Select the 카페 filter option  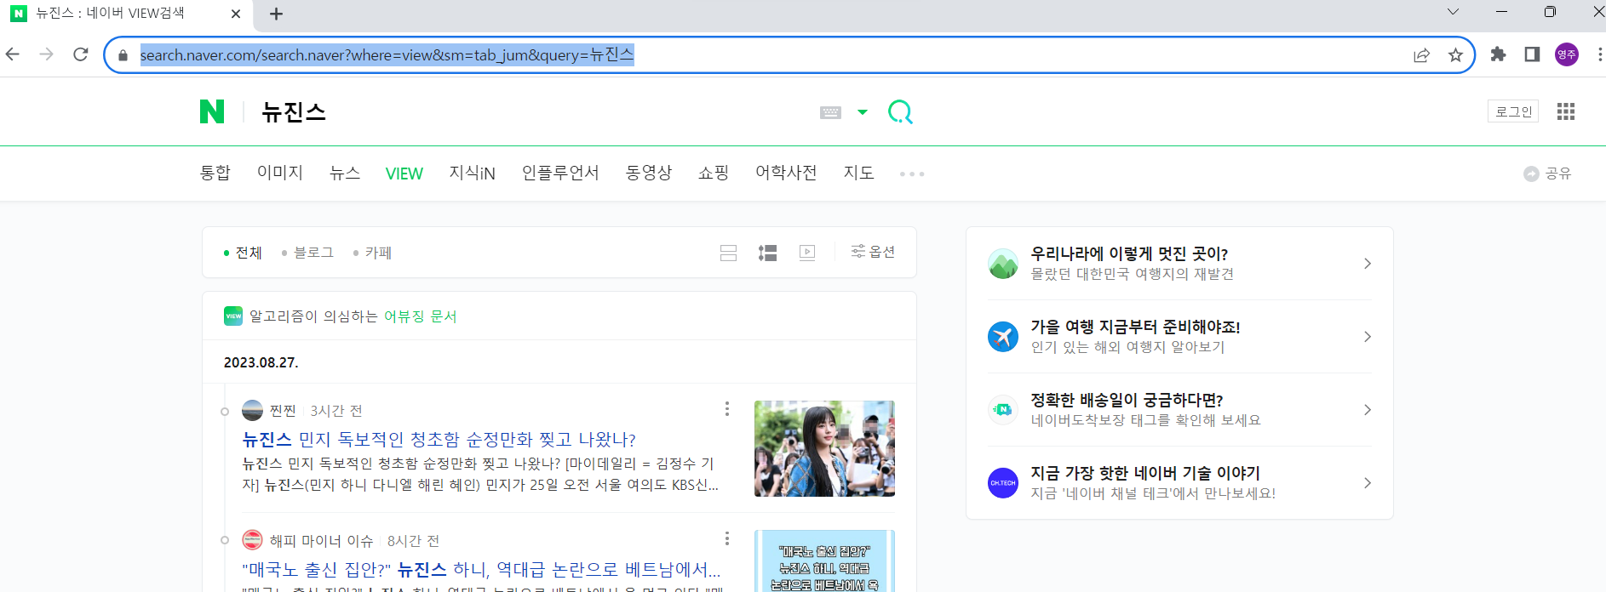[372, 253]
